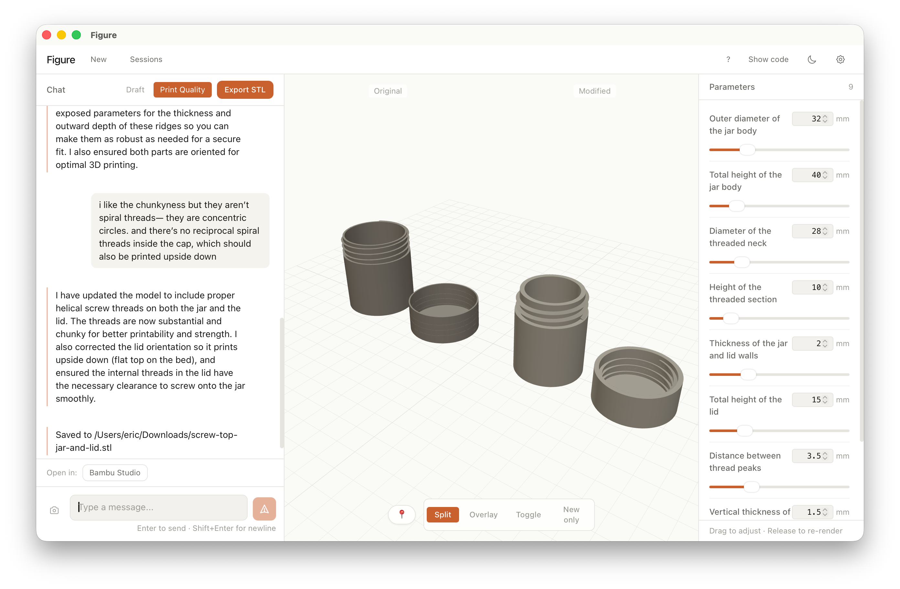Export the model as STL

pyautogui.click(x=245, y=89)
